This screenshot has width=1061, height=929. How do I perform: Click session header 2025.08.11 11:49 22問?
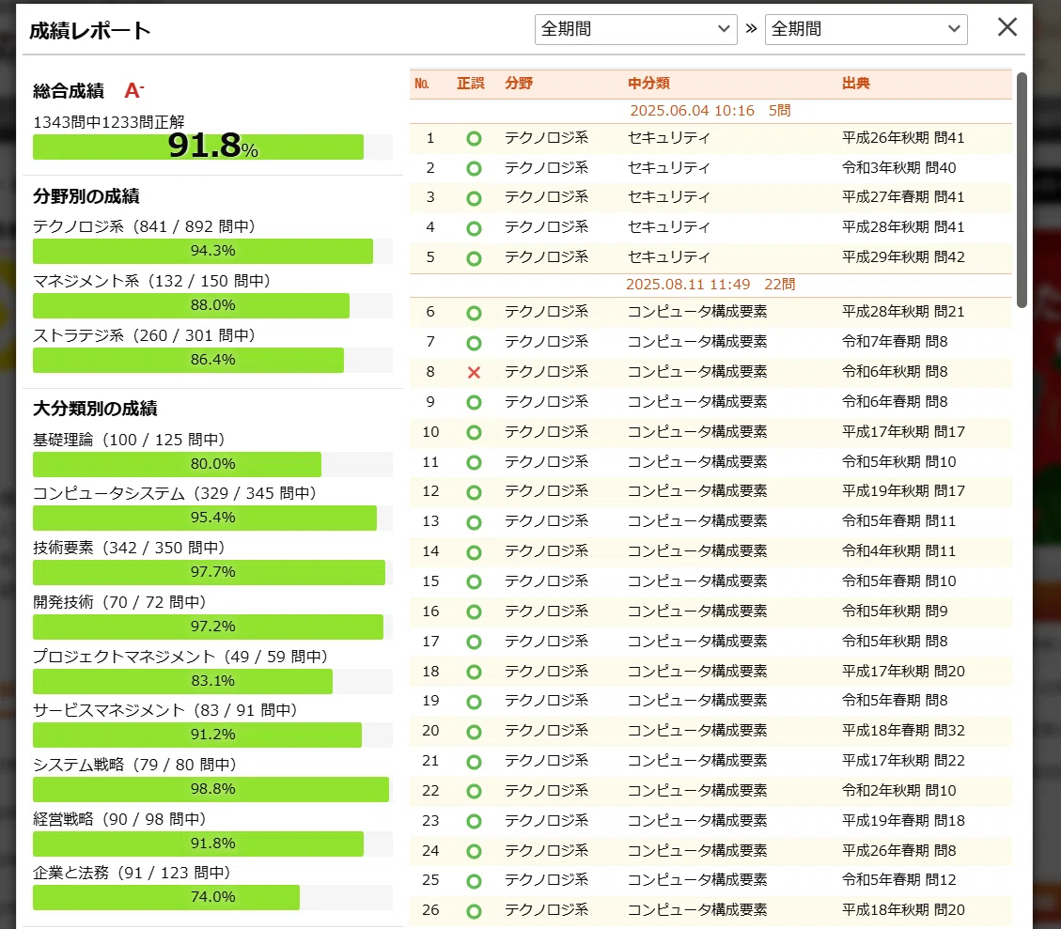710,285
